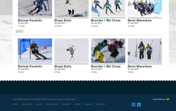Open VIDEOS footer menu item
176x111 pixels.
click(77, 104)
